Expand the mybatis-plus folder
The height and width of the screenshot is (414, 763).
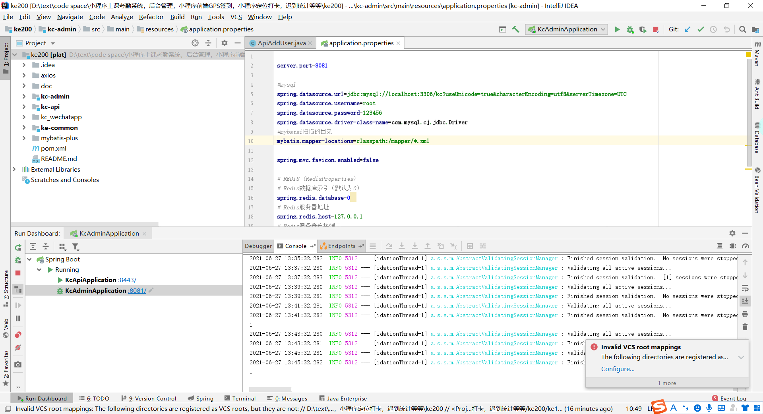tap(24, 138)
